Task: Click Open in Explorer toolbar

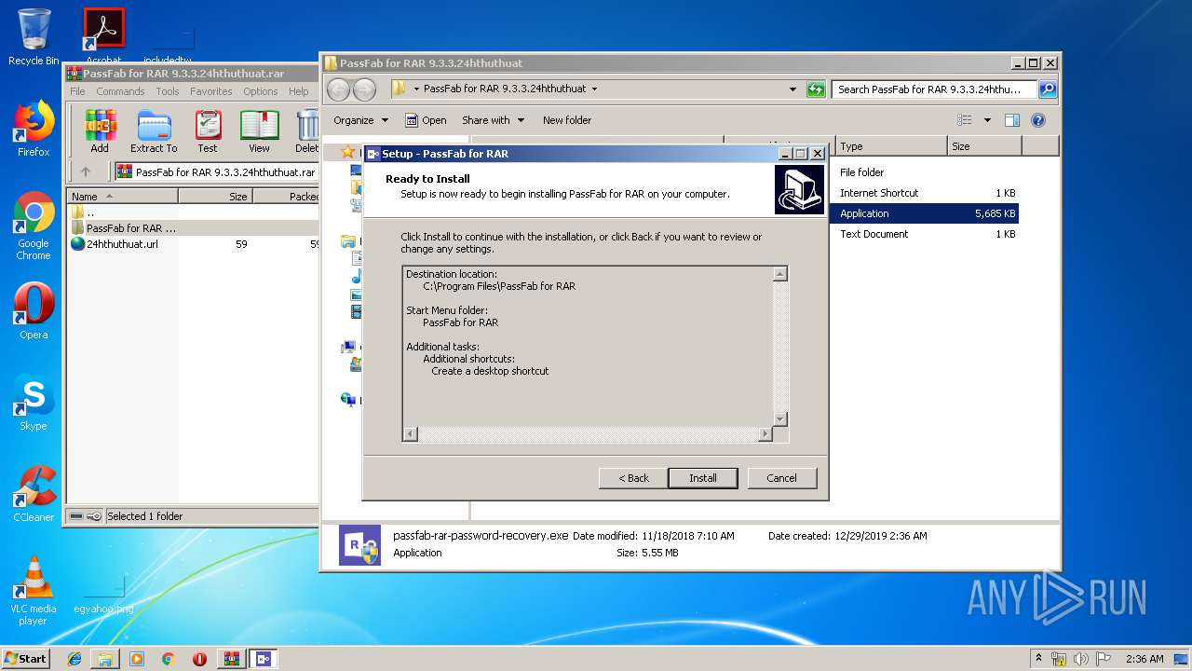Action: pyautogui.click(x=426, y=120)
